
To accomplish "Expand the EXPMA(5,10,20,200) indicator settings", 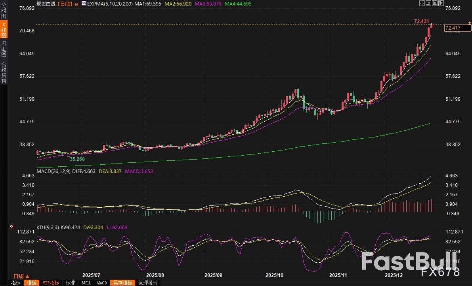I will coord(109,3).
